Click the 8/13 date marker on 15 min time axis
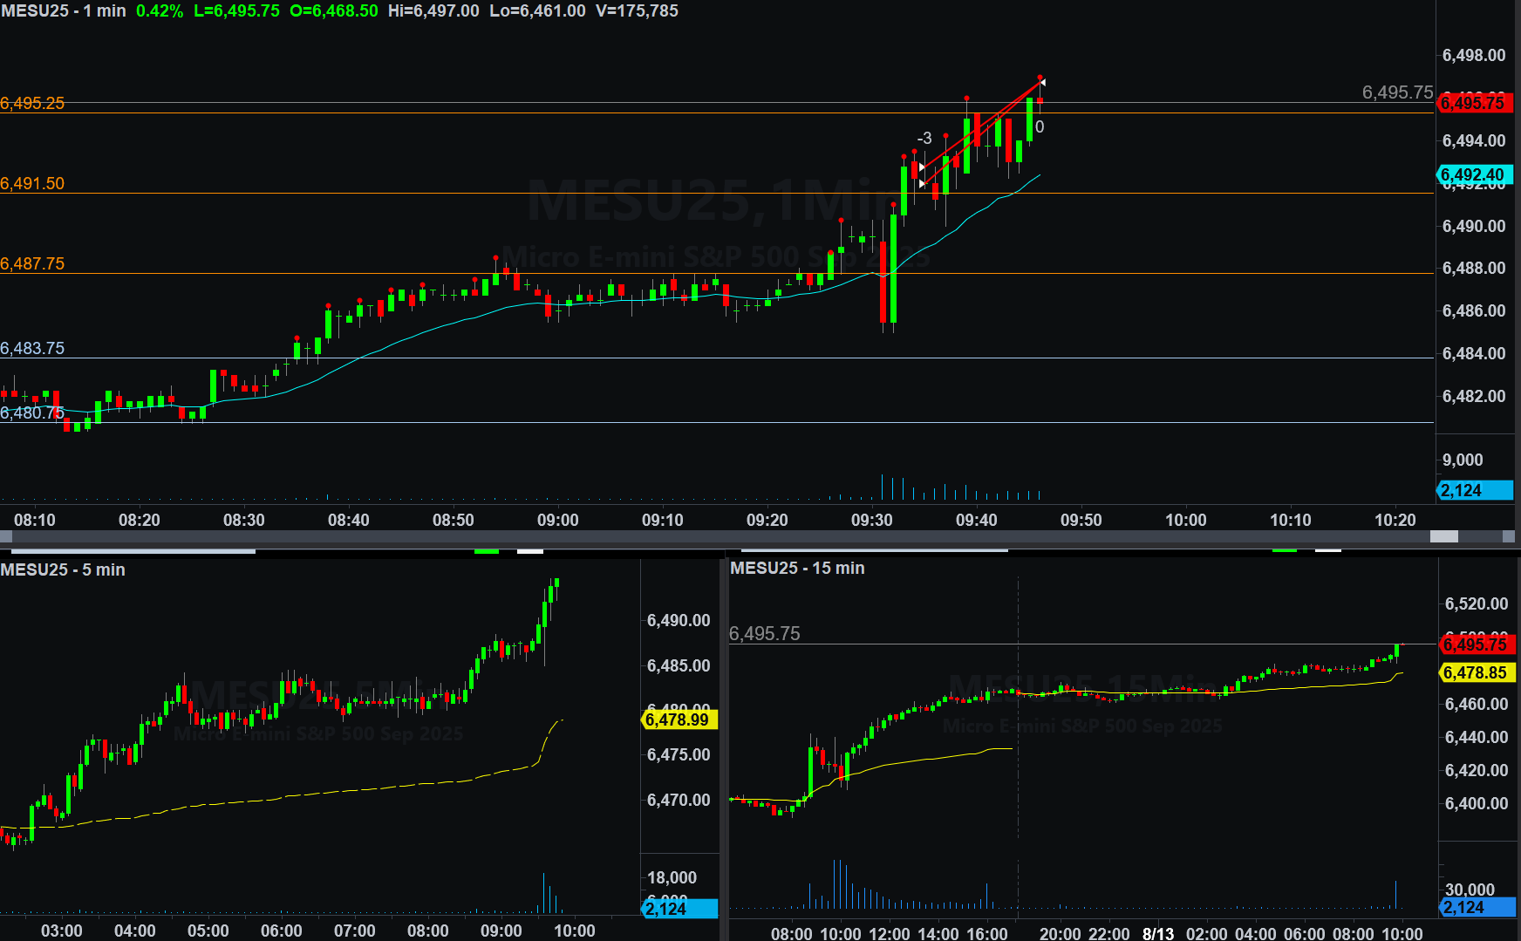This screenshot has height=941, width=1521. [1158, 933]
